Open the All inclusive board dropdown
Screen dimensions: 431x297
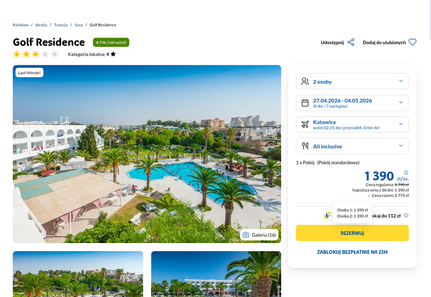(x=352, y=146)
